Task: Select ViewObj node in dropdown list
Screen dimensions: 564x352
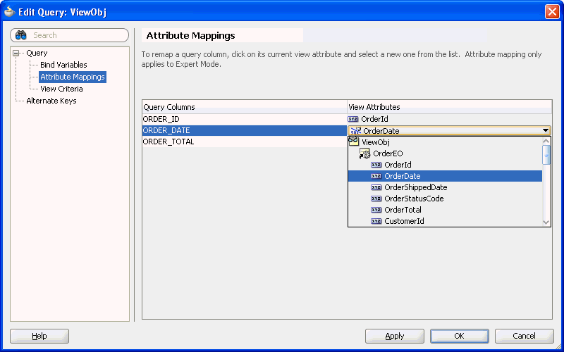Action: 376,142
